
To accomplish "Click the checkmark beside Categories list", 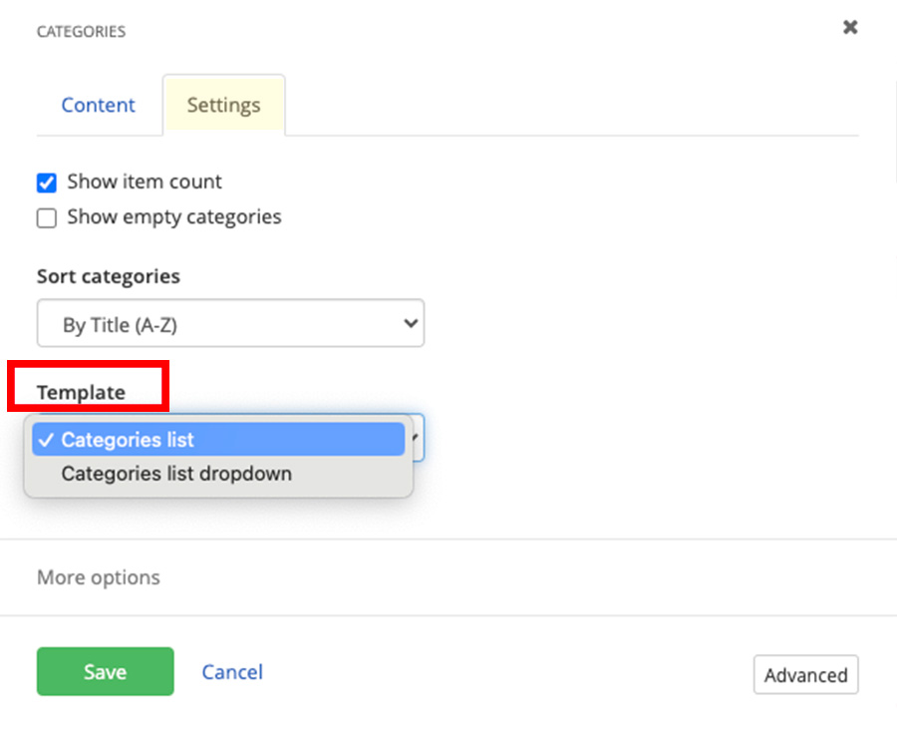I will click(46, 439).
